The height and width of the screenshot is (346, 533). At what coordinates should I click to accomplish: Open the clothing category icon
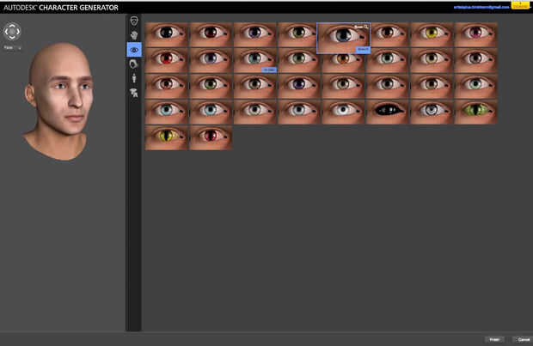tap(134, 93)
